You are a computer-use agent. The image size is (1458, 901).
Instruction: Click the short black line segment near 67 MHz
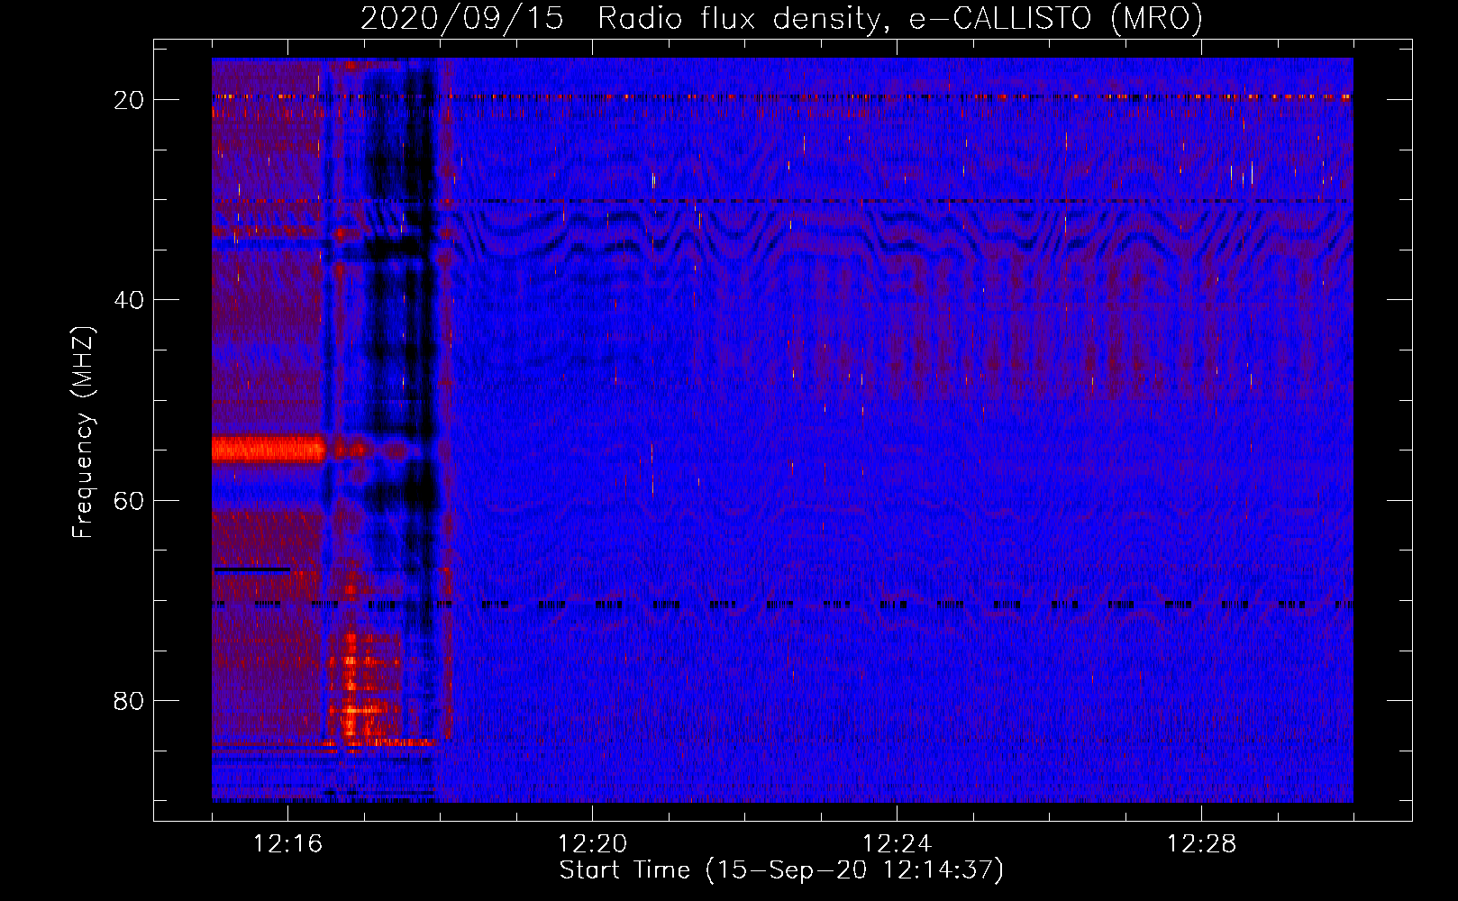pyautogui.click(x=252, y=569)
